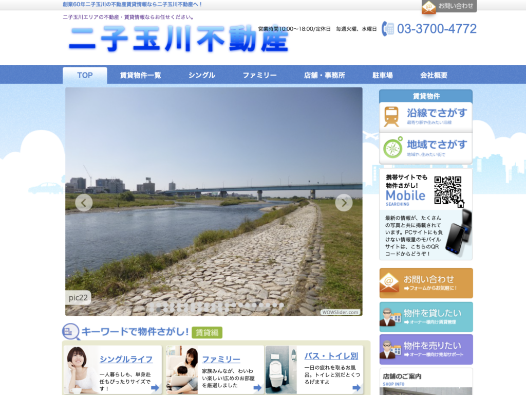Go back to the previous slideshow image
This screenshot has height=395, width=526.
point(84,203)
